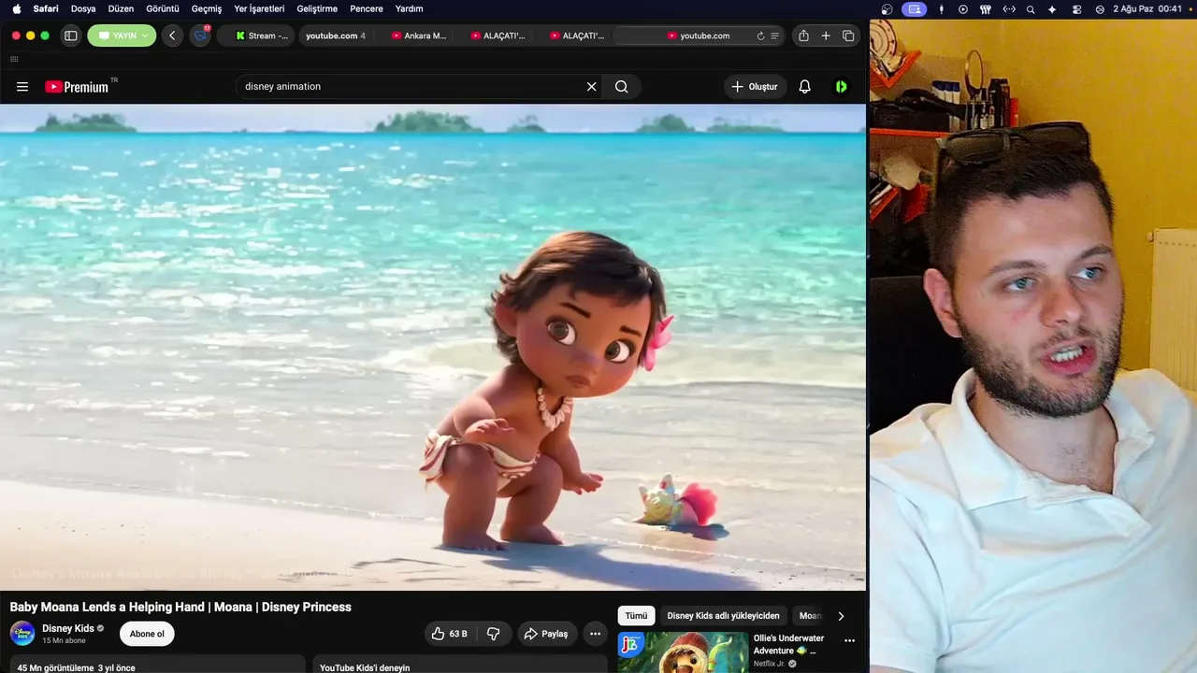The height and width of the screenshot is (673, 1197).
Task: Click the Safari Share icon
Action: coord(803,36)
